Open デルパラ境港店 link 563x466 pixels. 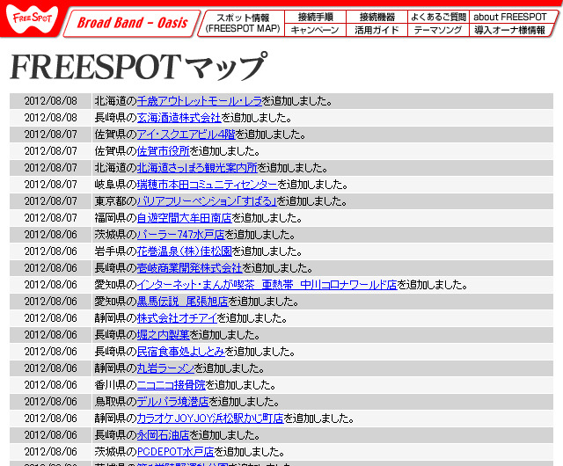tap(173, 402)
